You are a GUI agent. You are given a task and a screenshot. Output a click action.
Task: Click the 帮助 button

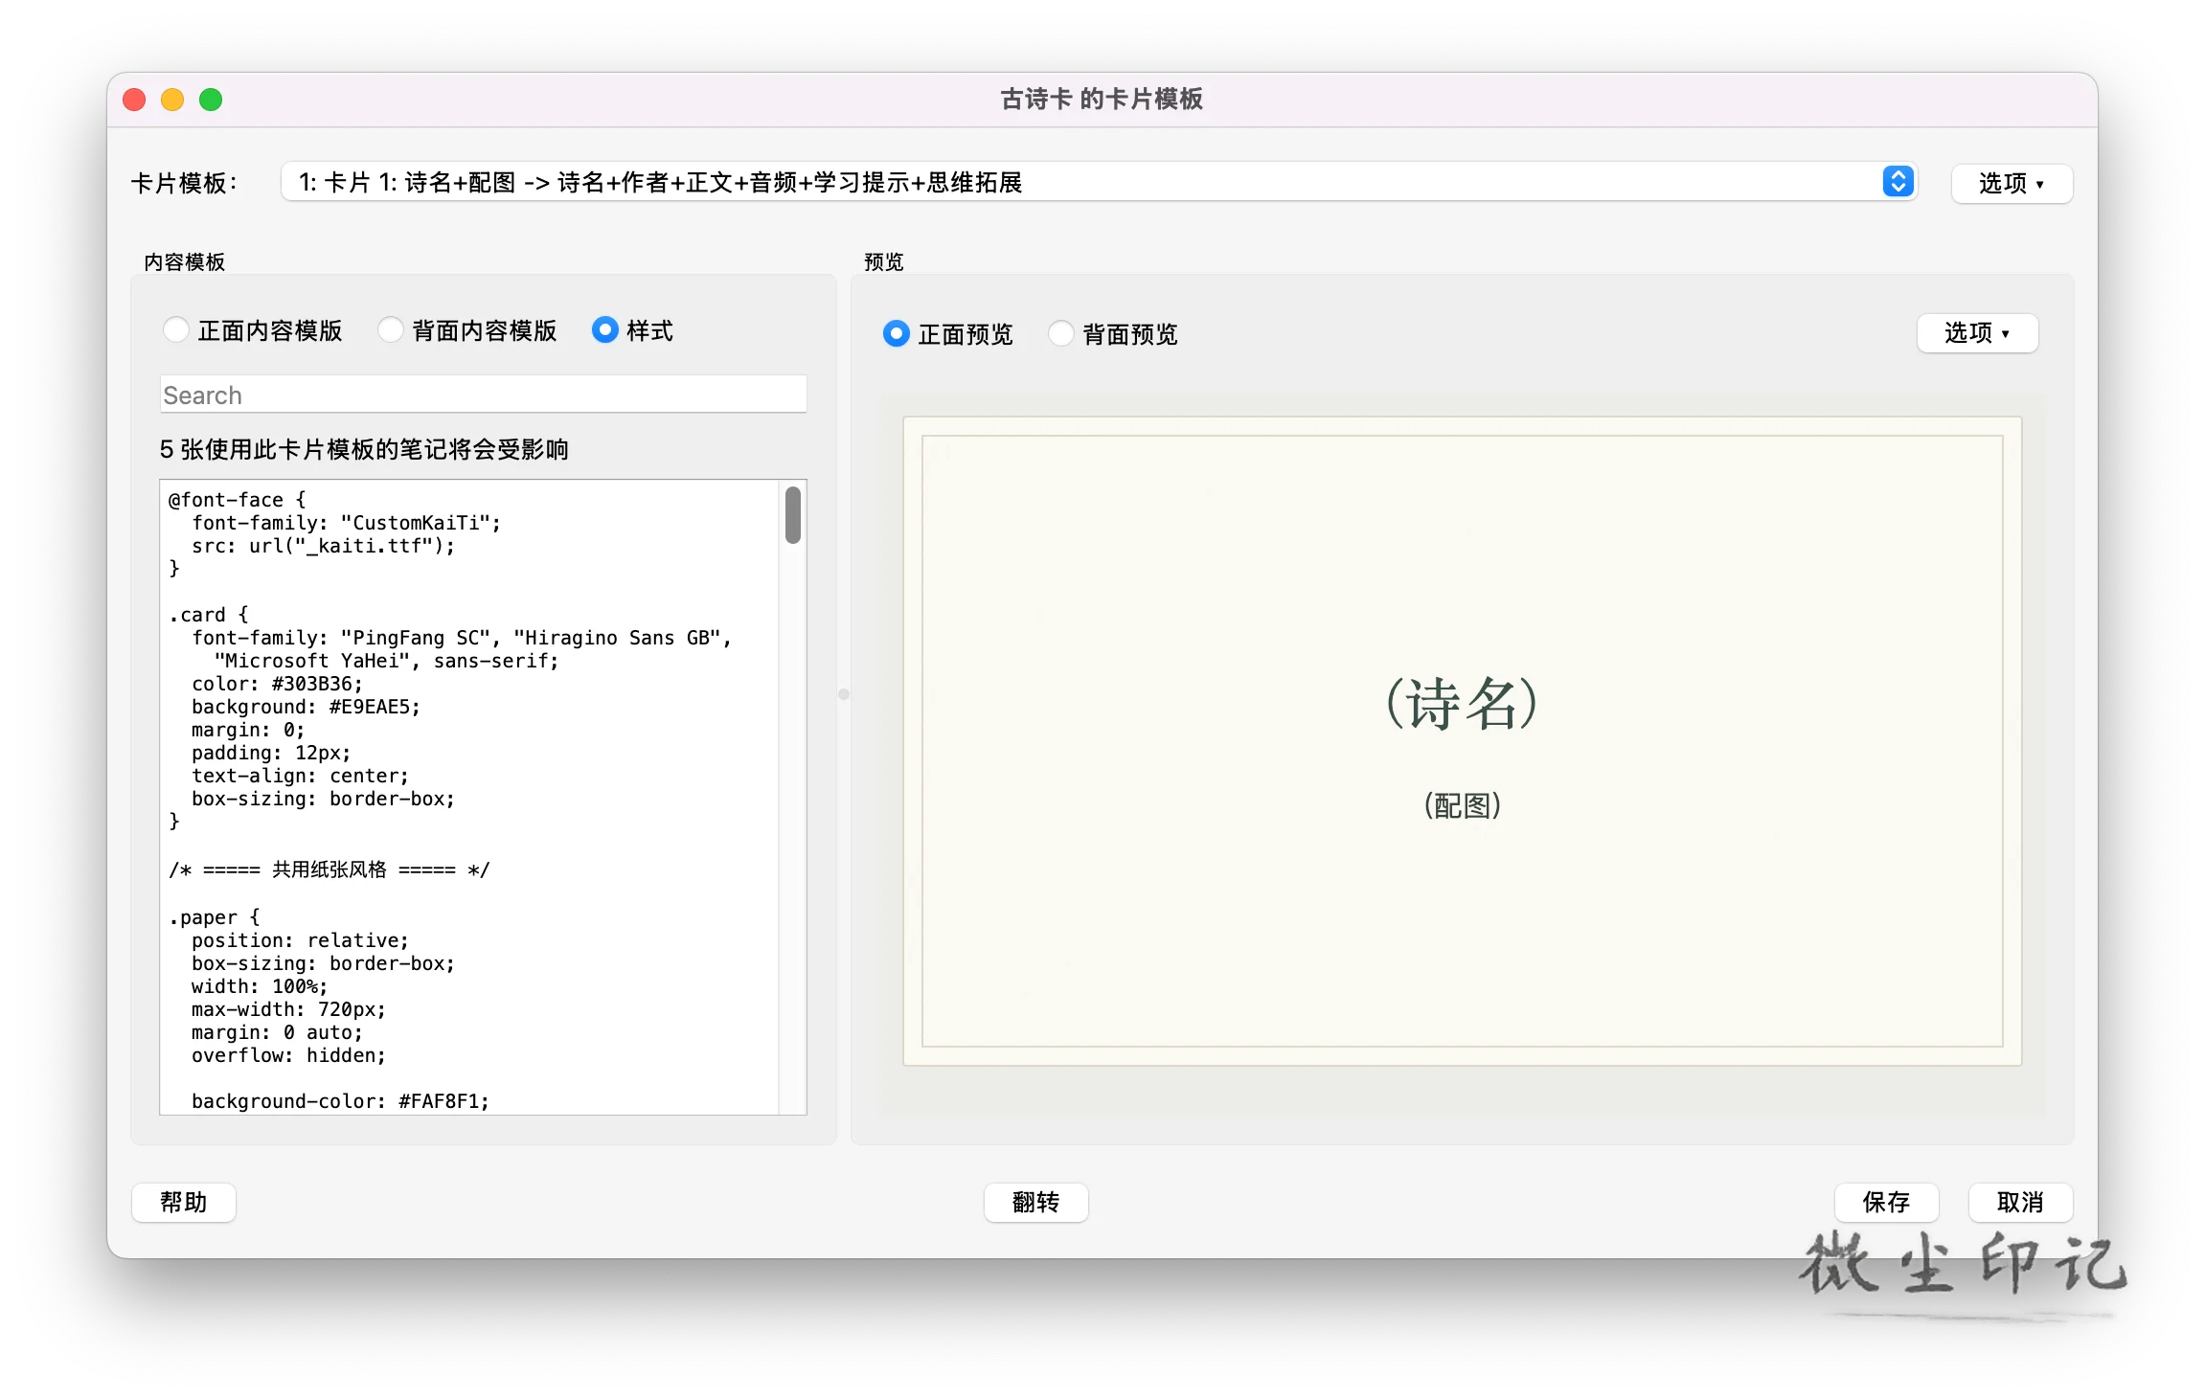184,1202
